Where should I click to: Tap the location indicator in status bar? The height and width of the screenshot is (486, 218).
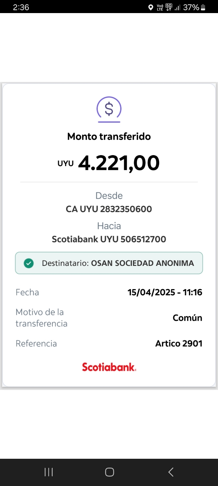coord(151,7)
